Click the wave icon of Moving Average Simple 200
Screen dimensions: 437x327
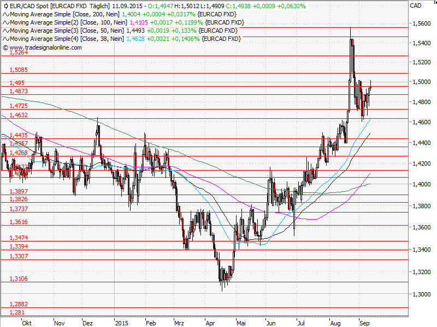point(5,15)
